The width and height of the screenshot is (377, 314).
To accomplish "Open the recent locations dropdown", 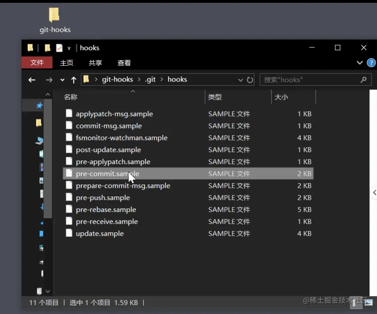I will pyautogui.click(x=62, y=80).
